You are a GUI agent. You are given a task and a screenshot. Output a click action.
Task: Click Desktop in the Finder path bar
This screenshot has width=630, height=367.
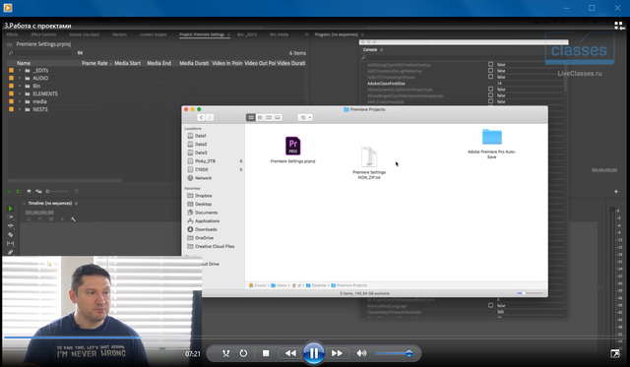point(316,285)
